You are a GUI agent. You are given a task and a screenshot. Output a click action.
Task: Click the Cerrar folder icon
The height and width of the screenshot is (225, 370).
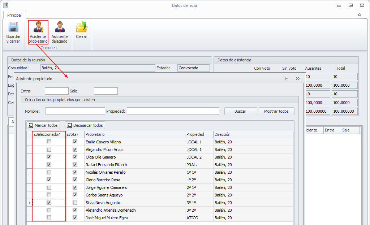[x=82, y=28]
